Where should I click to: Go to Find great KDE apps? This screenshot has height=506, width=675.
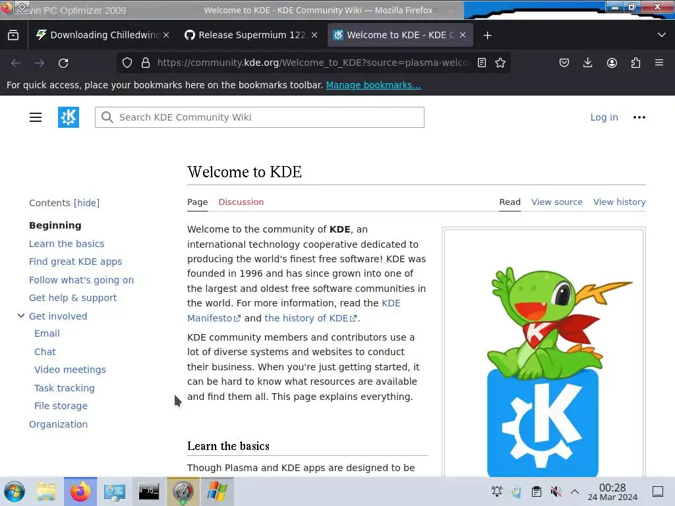(x=75, y=262)
